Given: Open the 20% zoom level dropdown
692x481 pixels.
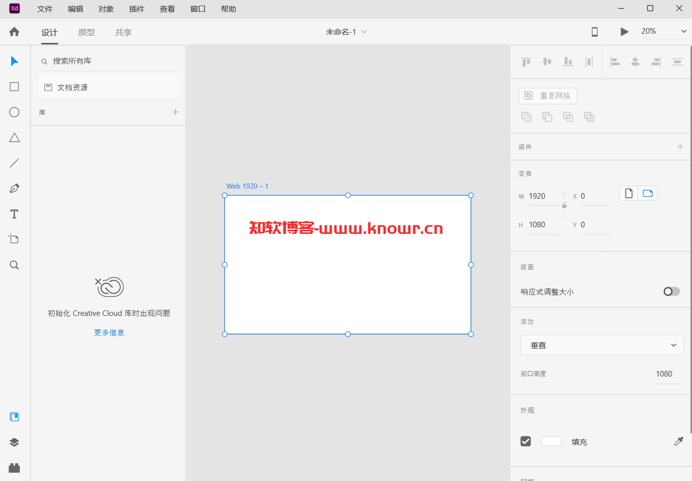Looking at the screenshot, I should pyautogui.click(x=664, y=31).
